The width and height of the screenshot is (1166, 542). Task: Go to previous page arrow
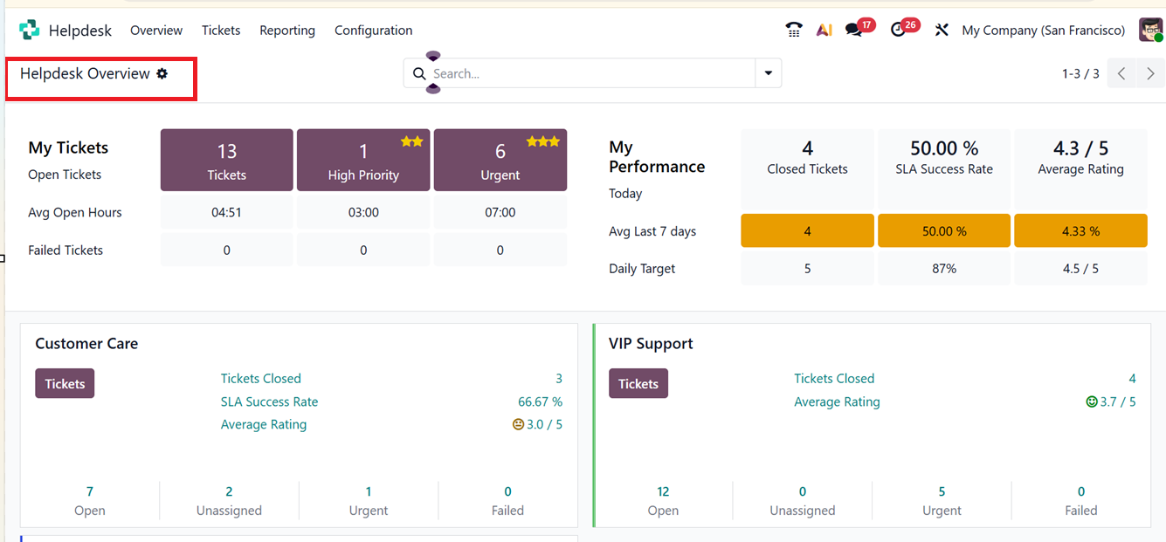coord(1121,74)
